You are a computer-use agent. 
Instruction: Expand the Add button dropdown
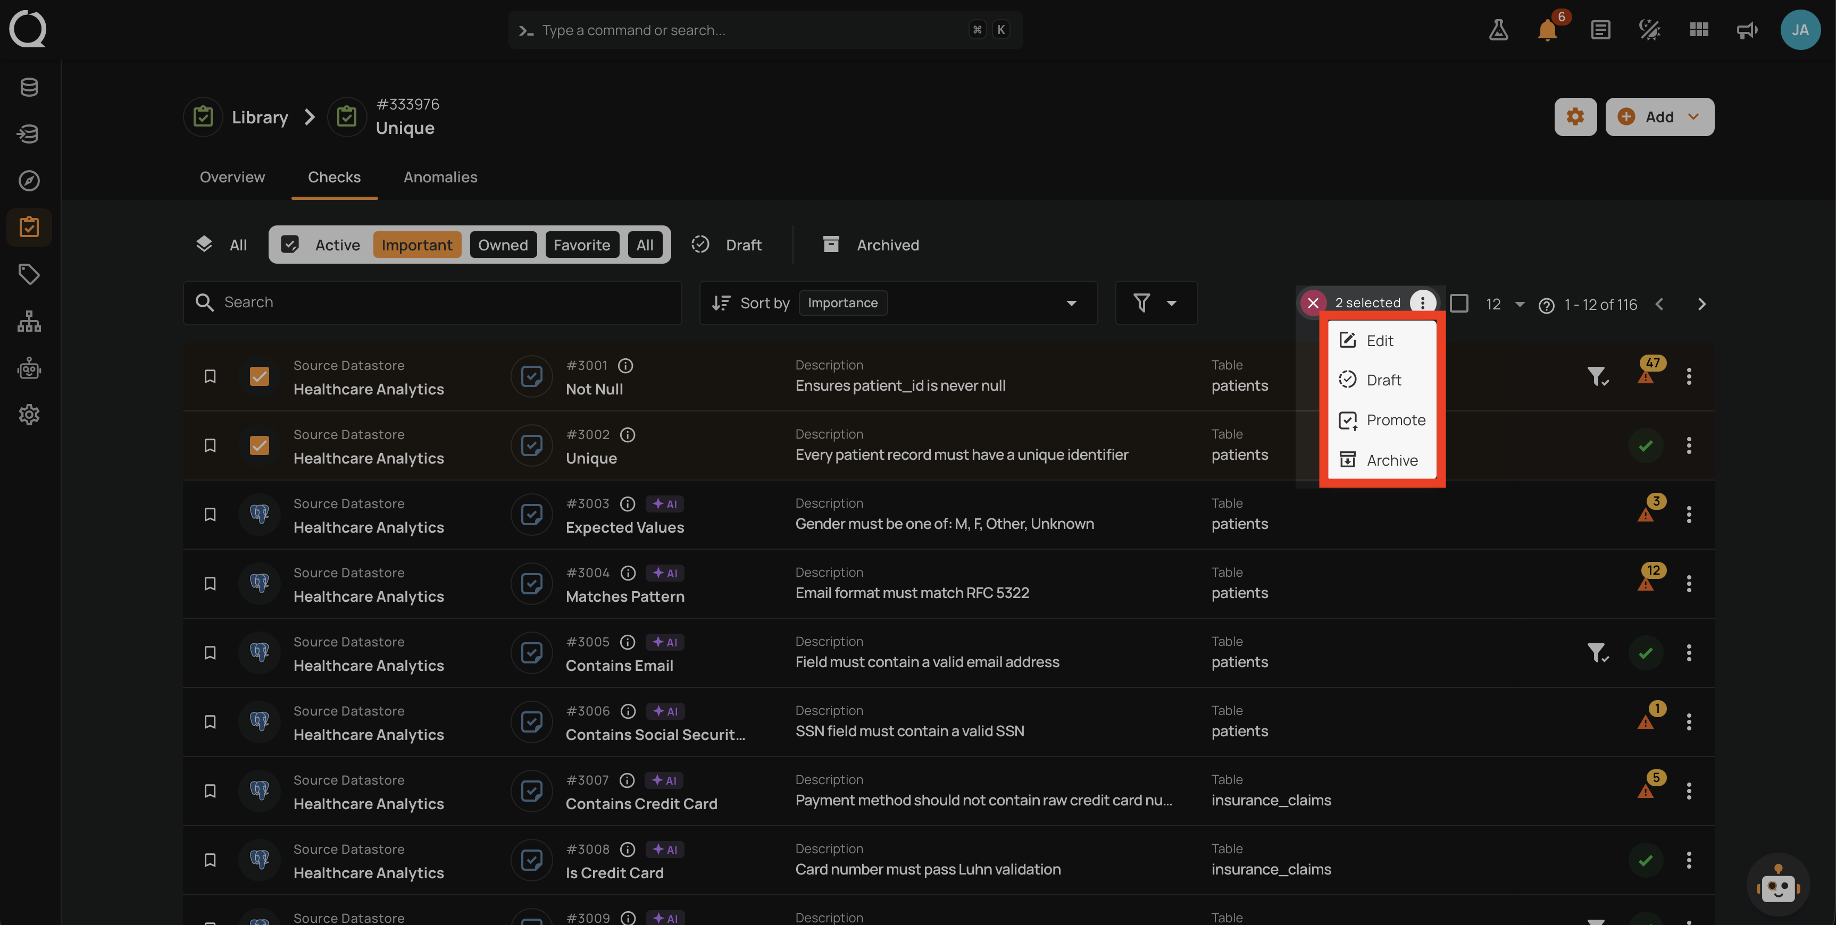point(1694,117)
